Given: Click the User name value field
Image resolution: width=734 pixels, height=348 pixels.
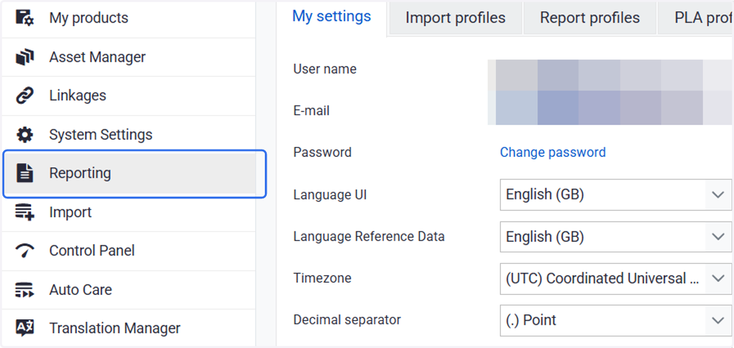Looking at the screenshot, I should [x=610, y=74].
